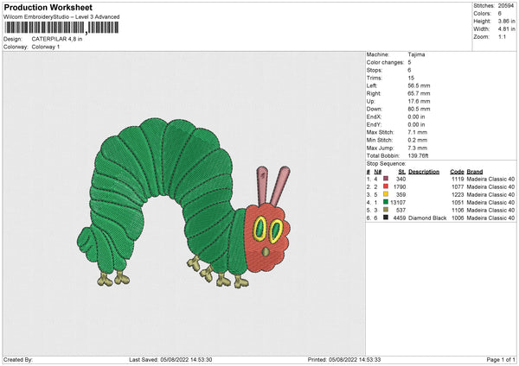Select the green swatch in stop 4
Image resolution: width=519 pixels, height=366 pixels.
(386, 202)
